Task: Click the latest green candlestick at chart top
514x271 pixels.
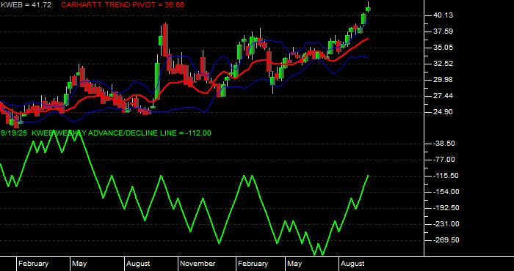Action: tap(368, 9)
